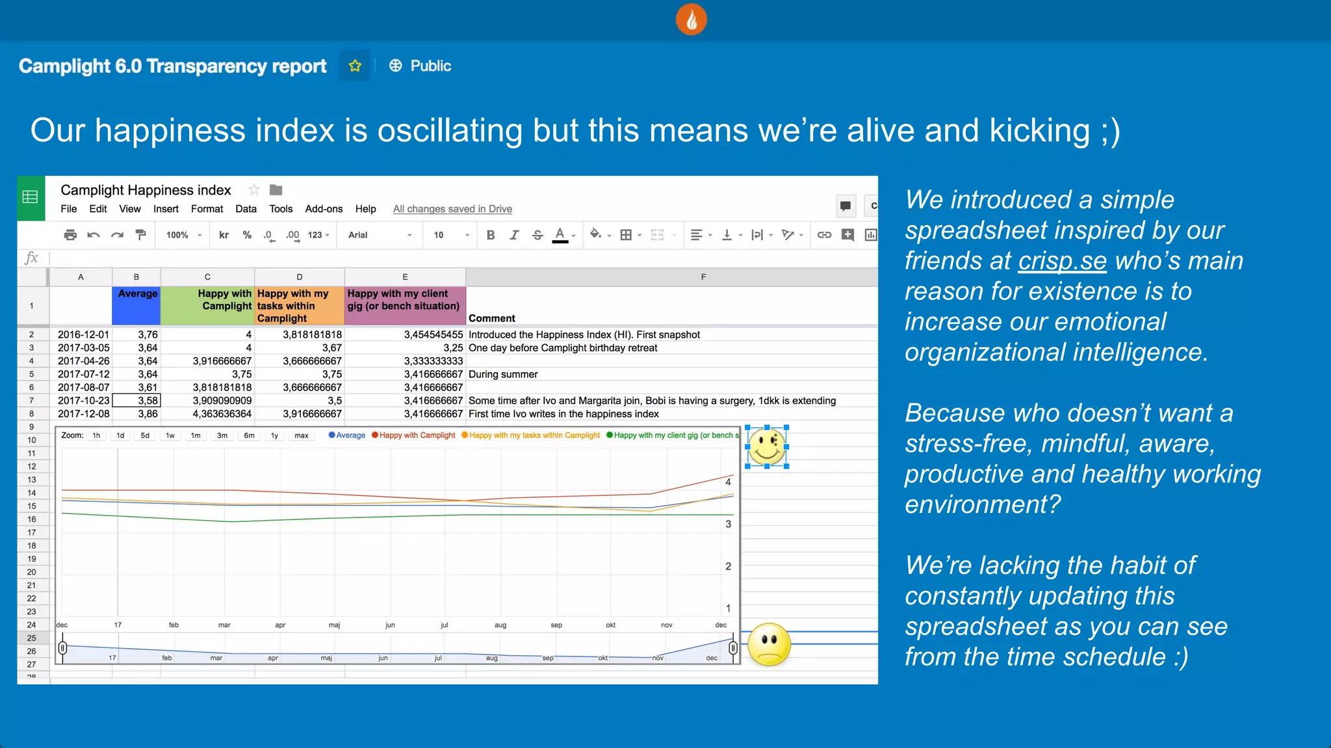The width and height of the screenshot is (1331, 748).
Task: Open the Add-ons menu
Action: coord(324,209)
